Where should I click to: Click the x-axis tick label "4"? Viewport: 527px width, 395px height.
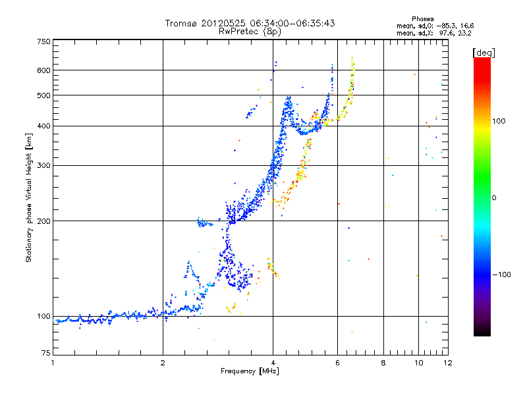click(273, 363)
